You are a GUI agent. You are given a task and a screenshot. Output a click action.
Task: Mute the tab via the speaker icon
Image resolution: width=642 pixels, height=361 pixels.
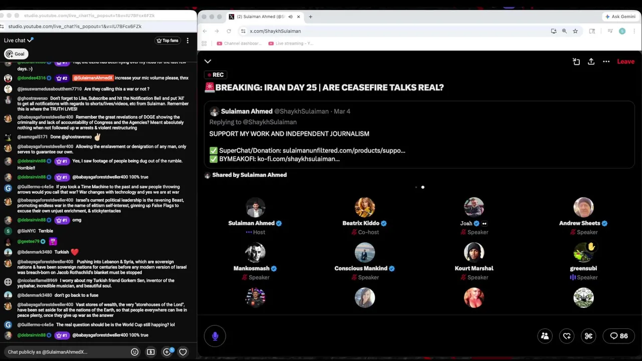[x=290, y=17]
